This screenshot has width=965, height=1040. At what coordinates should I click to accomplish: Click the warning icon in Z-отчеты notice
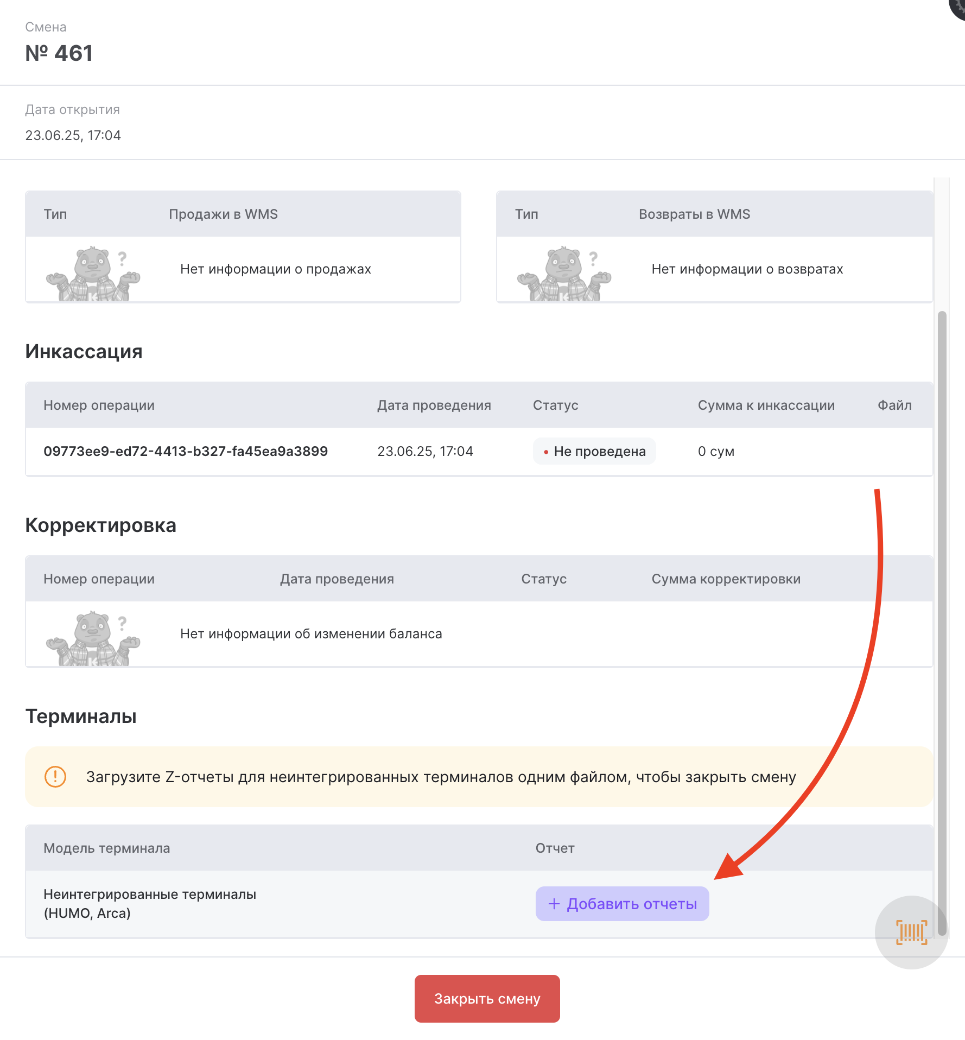pyautogui.click(x=55, y=776)
